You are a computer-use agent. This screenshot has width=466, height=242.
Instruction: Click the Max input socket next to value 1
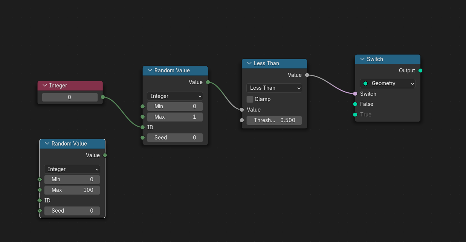[142, 117]
